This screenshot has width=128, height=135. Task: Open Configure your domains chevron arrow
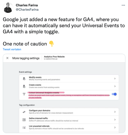pos(115,112)
